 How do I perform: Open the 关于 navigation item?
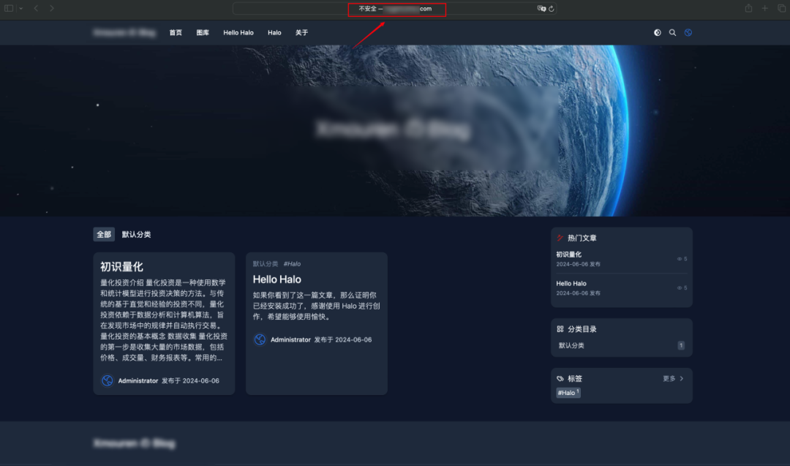pyautogui.click(x=301, y=33)
